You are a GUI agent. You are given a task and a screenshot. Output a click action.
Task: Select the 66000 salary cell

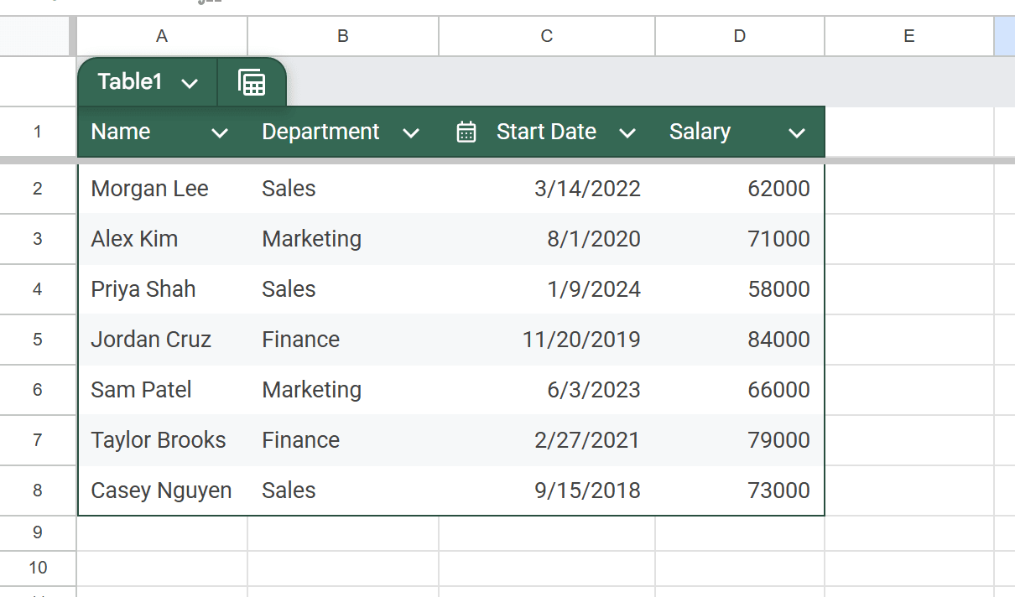[740, 390]
